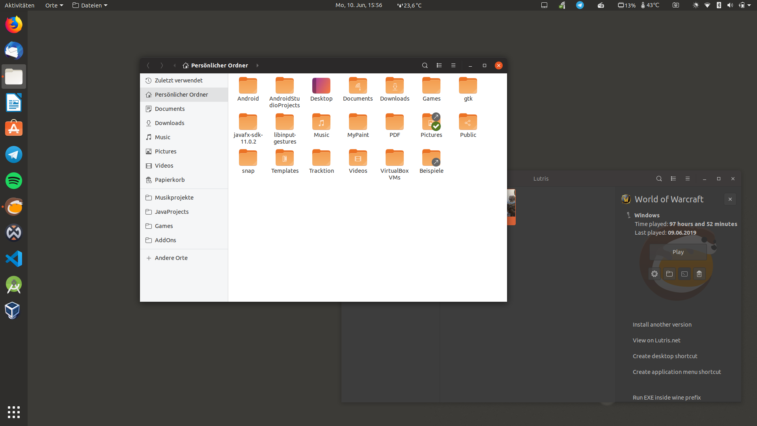Select Papierkorb in the sidebar
Viewport: 757px width, 426px height.
(x=170, y=180)
